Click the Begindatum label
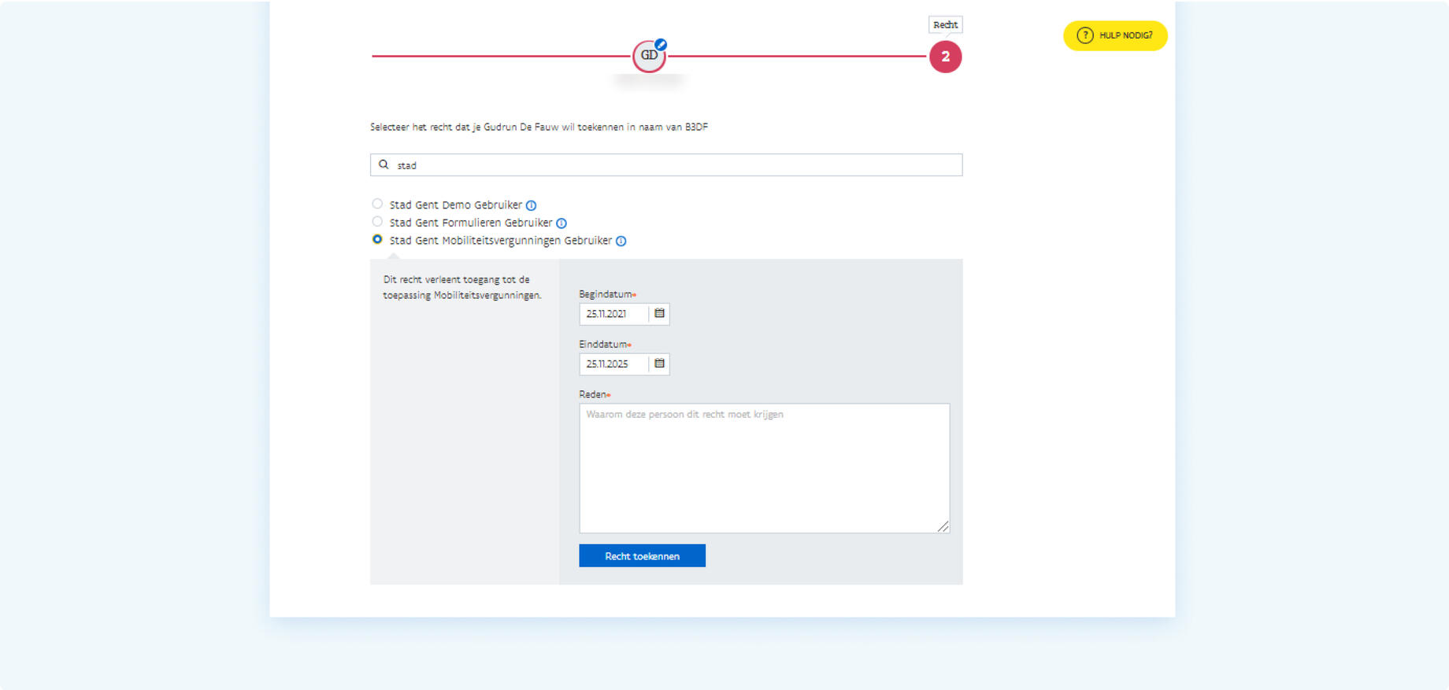Screen dimensions: 1449x690 coord(606,294)
